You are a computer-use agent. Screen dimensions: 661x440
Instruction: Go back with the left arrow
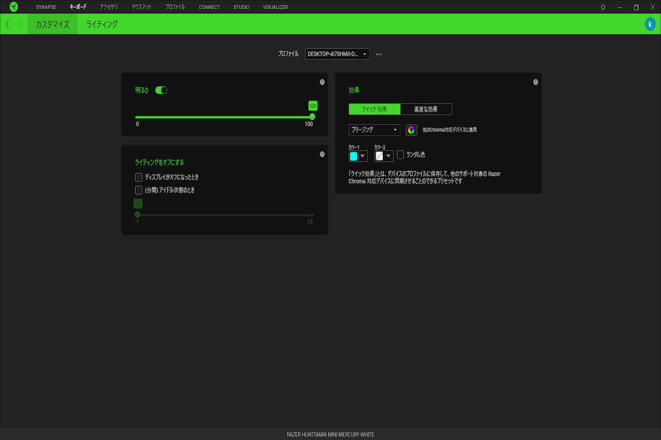click(7, 24)
